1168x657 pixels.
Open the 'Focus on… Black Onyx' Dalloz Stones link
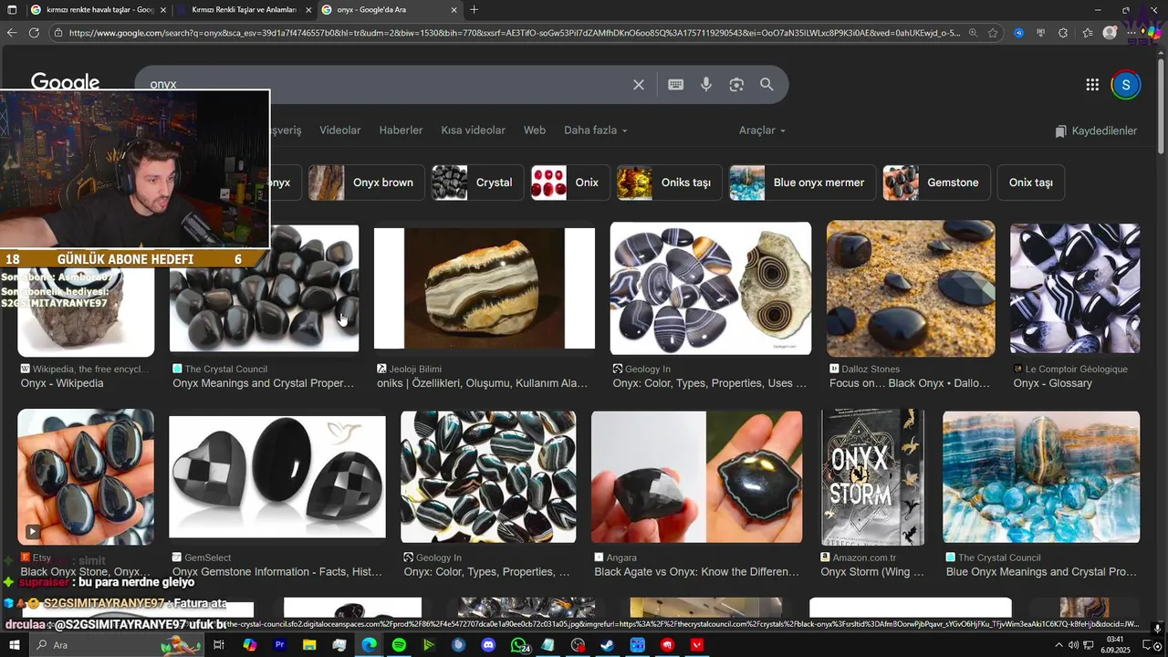pos(910,383)
